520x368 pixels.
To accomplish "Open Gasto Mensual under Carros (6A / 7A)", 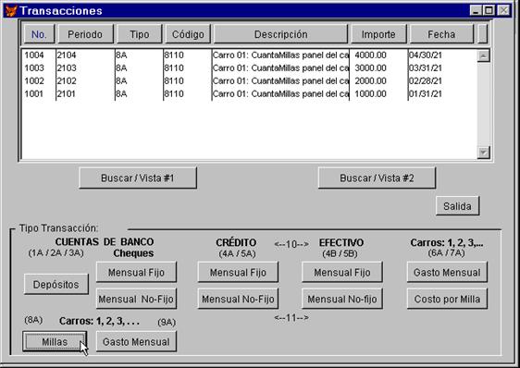I will pos(447,272).
